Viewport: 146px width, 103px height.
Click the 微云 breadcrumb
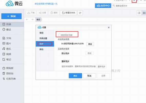[x=38, y=20]
